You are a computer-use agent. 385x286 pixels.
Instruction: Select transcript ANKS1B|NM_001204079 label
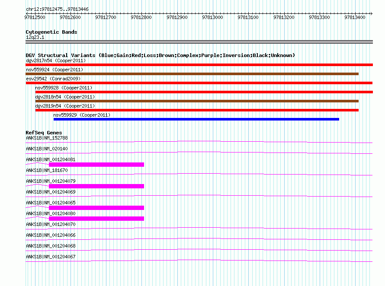[x=51, y=181]
